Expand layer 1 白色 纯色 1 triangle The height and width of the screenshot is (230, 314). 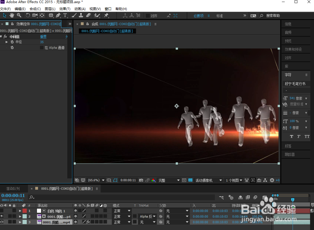pos(20,211)
